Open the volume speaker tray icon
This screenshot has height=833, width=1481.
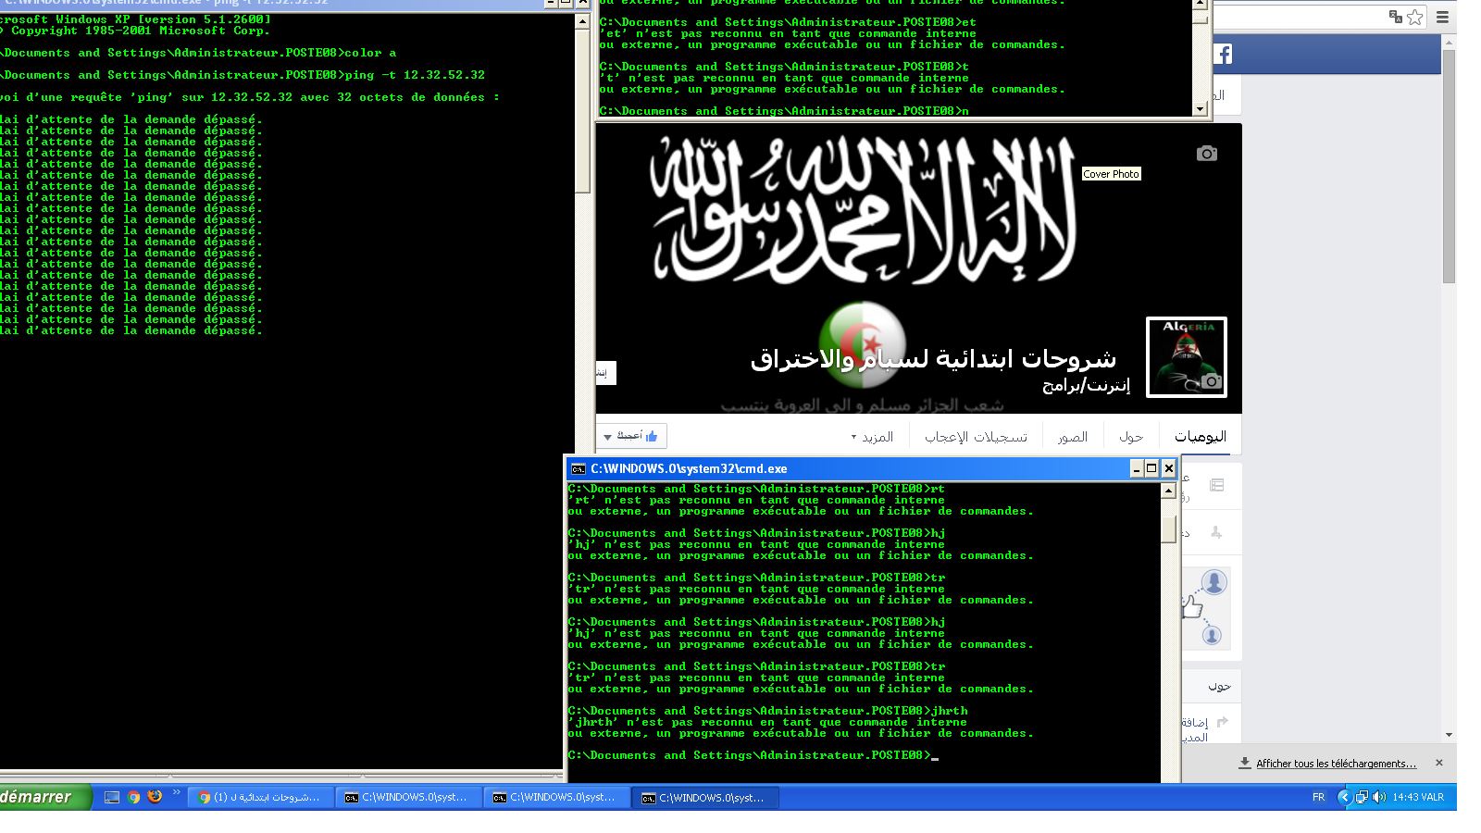click(x=1378, y=797)
